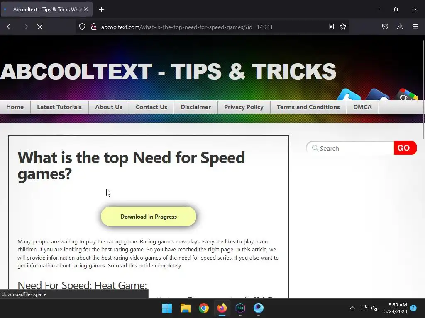Click the muted volume tray icon

(374, 308)
